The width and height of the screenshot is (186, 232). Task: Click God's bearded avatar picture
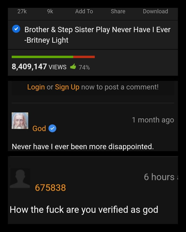(20, 121)
